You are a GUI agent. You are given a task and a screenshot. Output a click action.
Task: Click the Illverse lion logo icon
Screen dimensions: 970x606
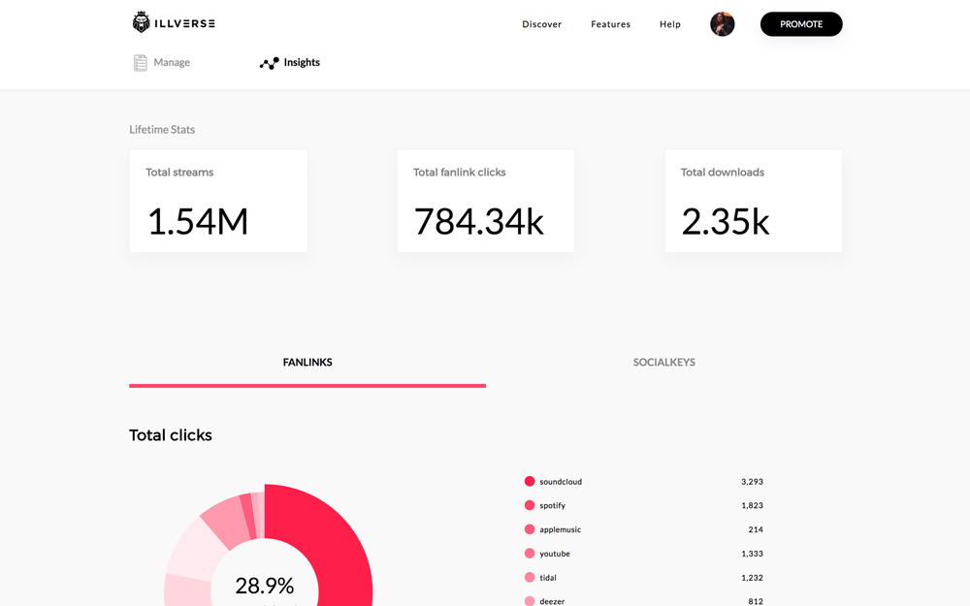coord(141,22)
